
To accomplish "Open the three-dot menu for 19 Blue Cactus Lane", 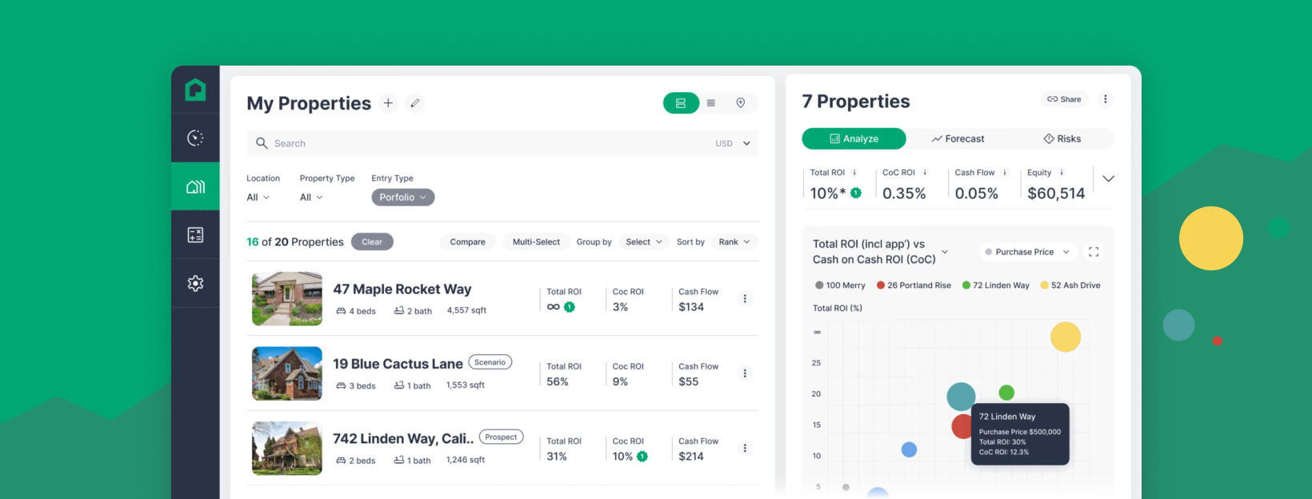I will click(x=745, y=373).
